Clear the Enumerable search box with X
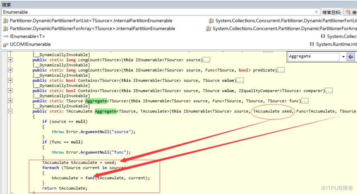This screenshot has width=357, height=194. (316, 12)
